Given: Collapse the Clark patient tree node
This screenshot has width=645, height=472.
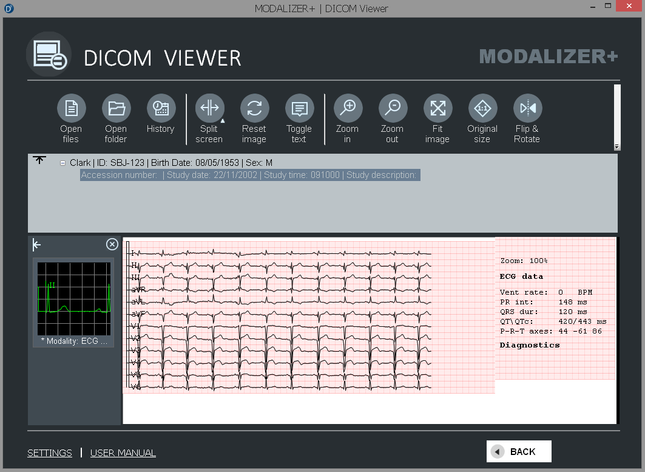Looking at the screenshot, I should [63, 163].
